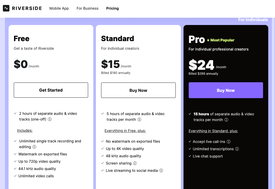Open the Mobile App menu item
Screen dimensions: 275x189
click(59, 8)
